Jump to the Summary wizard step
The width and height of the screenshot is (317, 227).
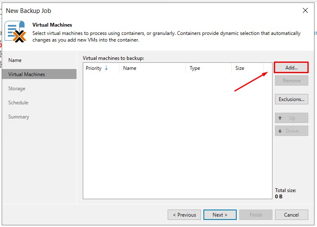[19, 117]
